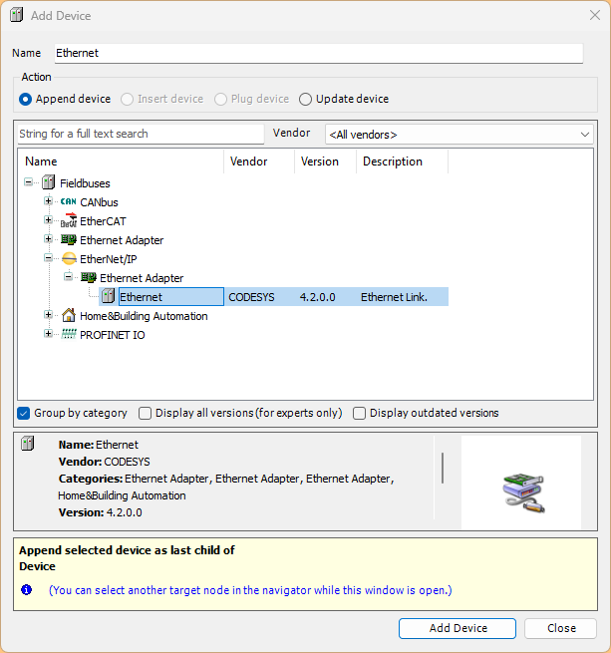Expand the CANbus node
The width and height of the screenshot is (611, 653).
[48, 201]
